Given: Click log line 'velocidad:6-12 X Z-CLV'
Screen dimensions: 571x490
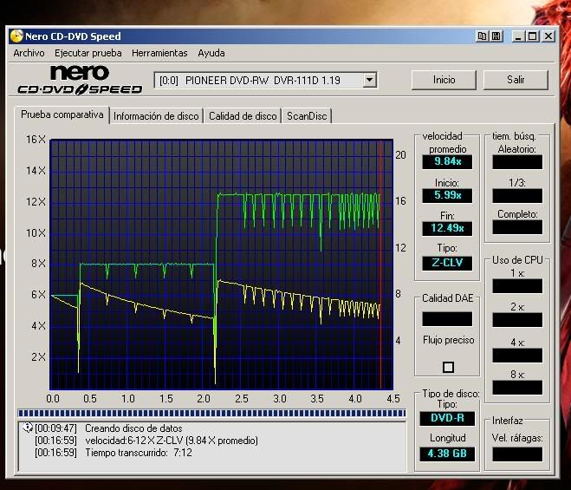Looking at the screenshot, I should (x=172, y=441).
